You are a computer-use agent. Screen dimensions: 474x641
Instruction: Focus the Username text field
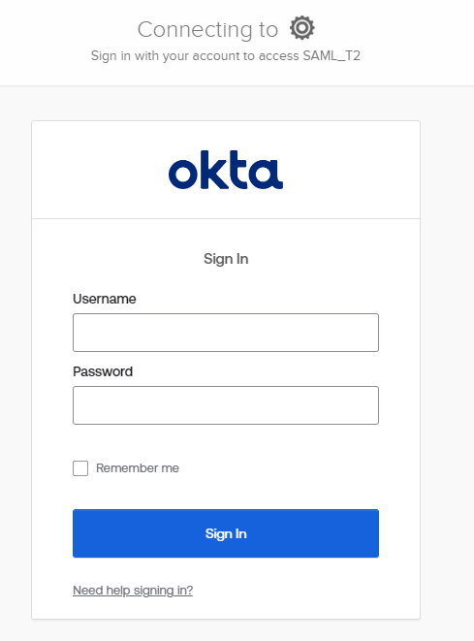coord(226,333)
